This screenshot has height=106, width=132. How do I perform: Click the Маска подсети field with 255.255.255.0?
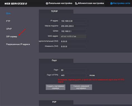(73, 26)
